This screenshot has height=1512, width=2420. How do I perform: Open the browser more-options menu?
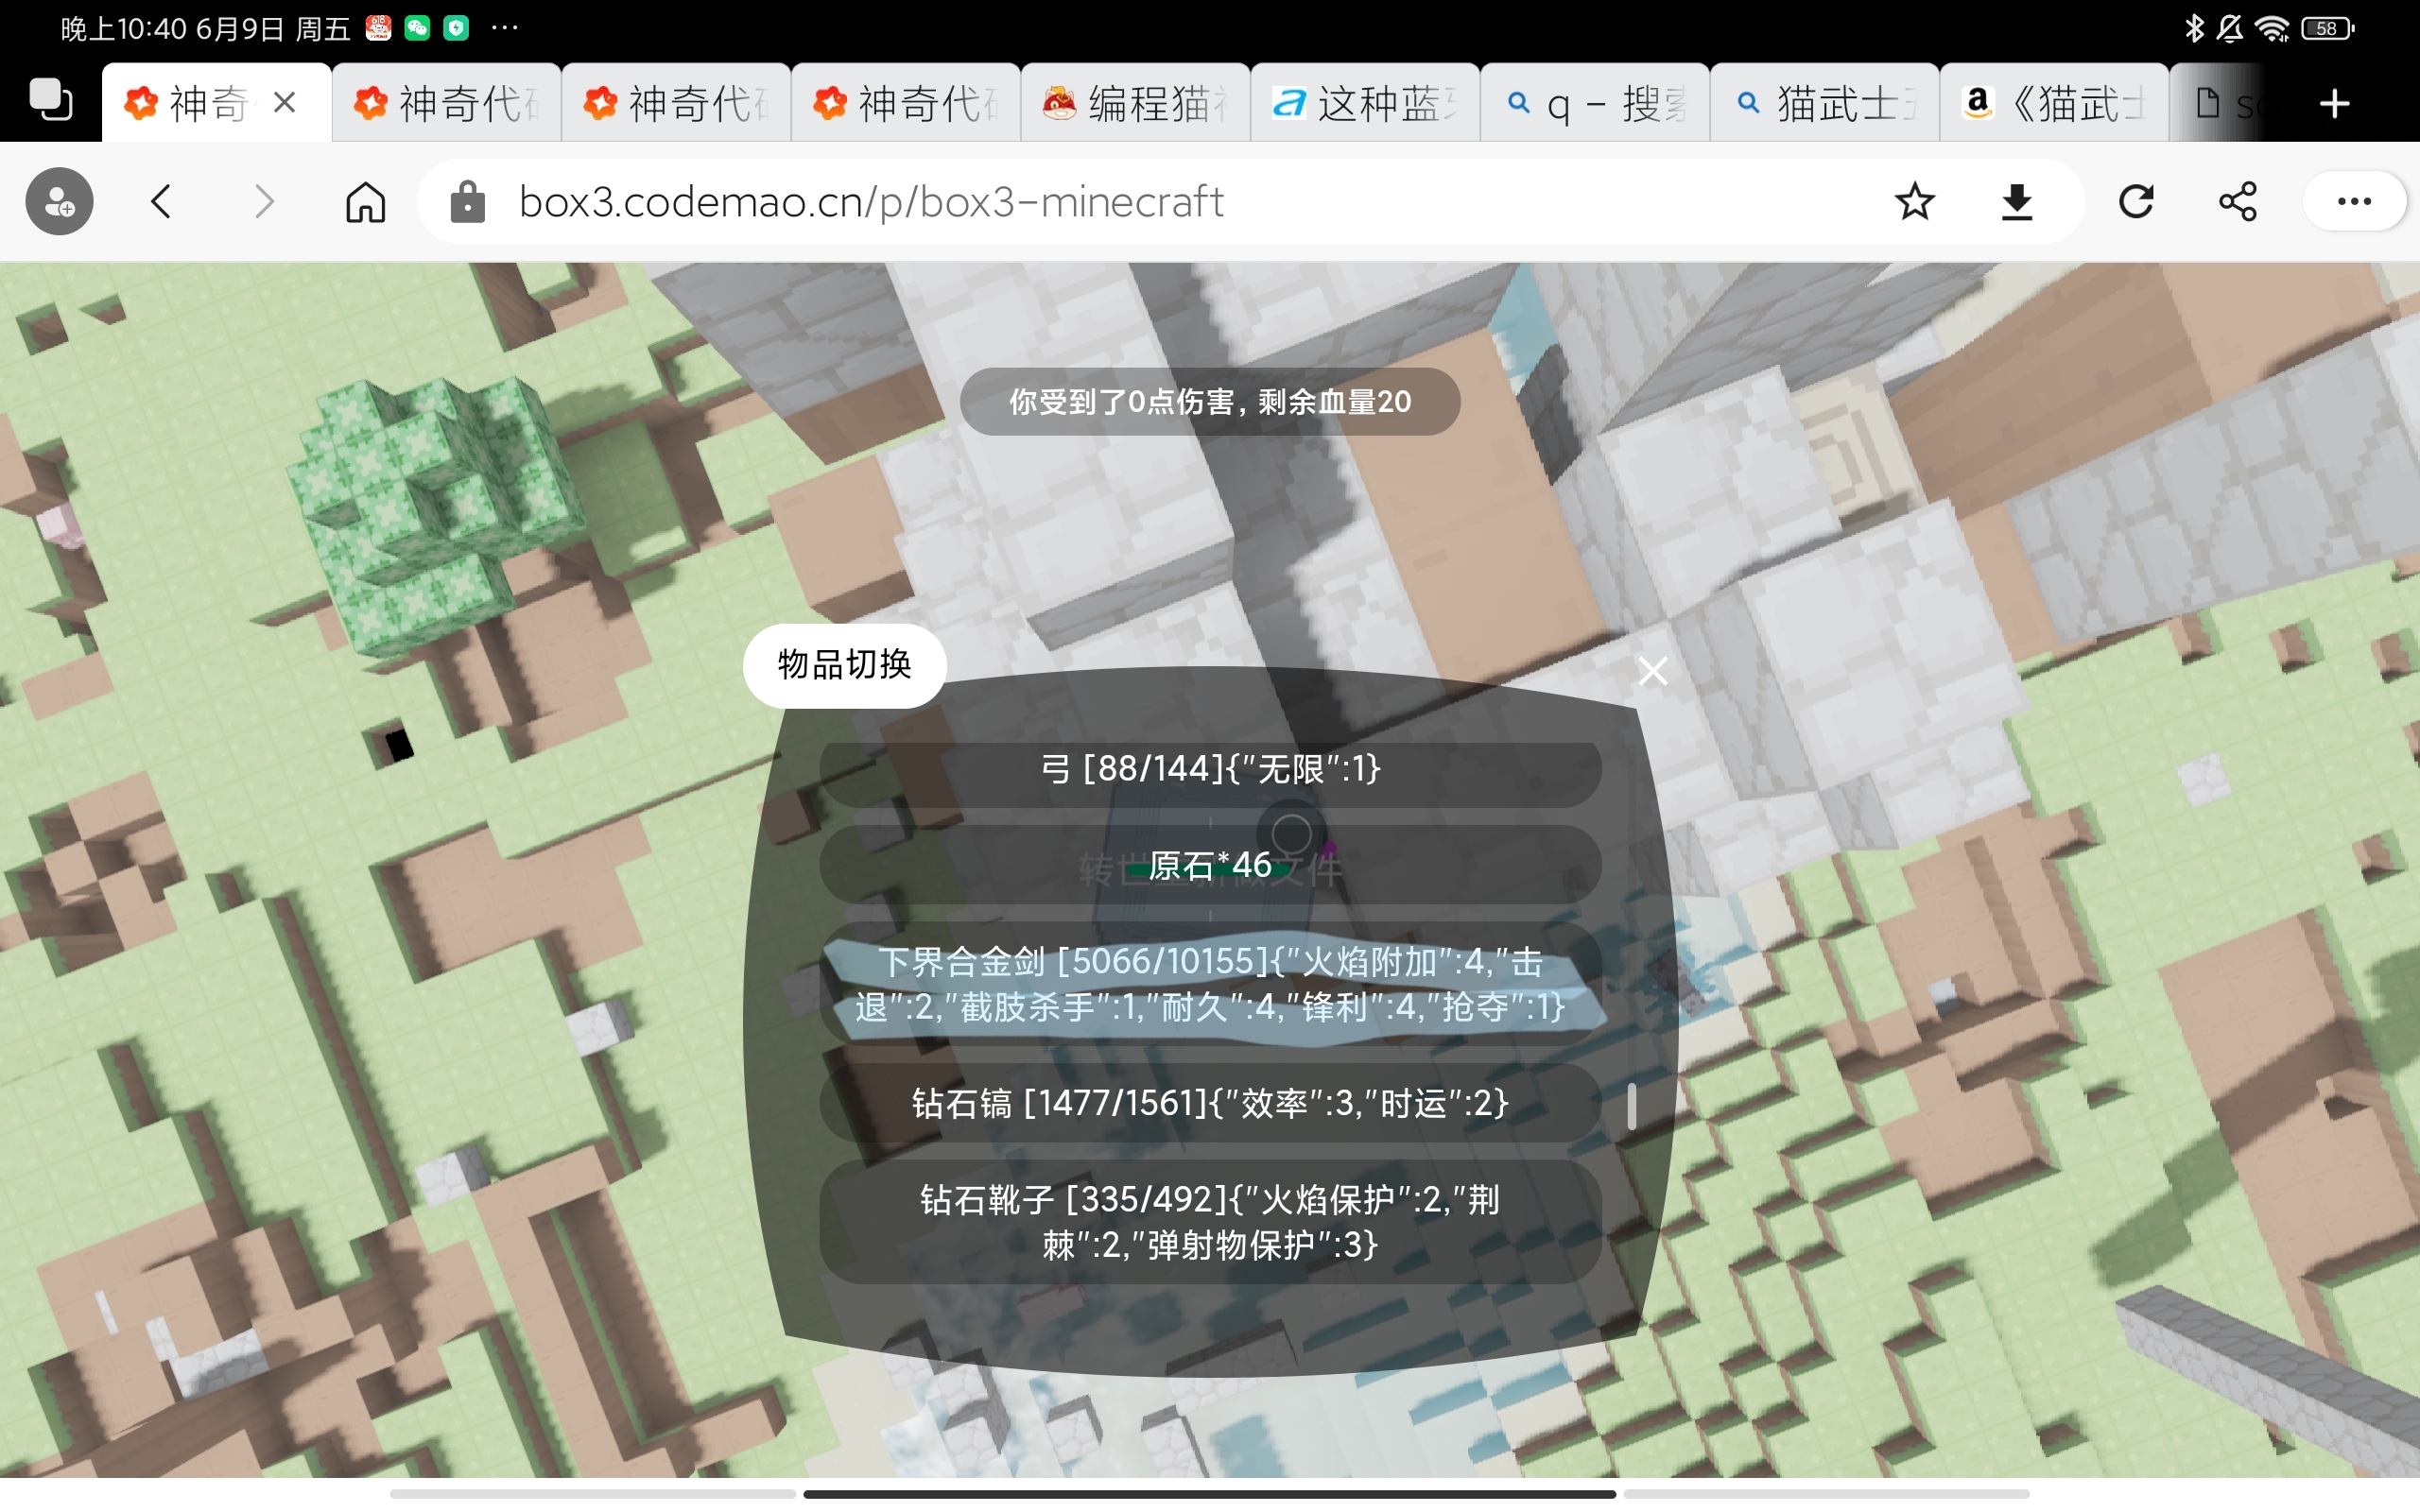(2354, 202)
